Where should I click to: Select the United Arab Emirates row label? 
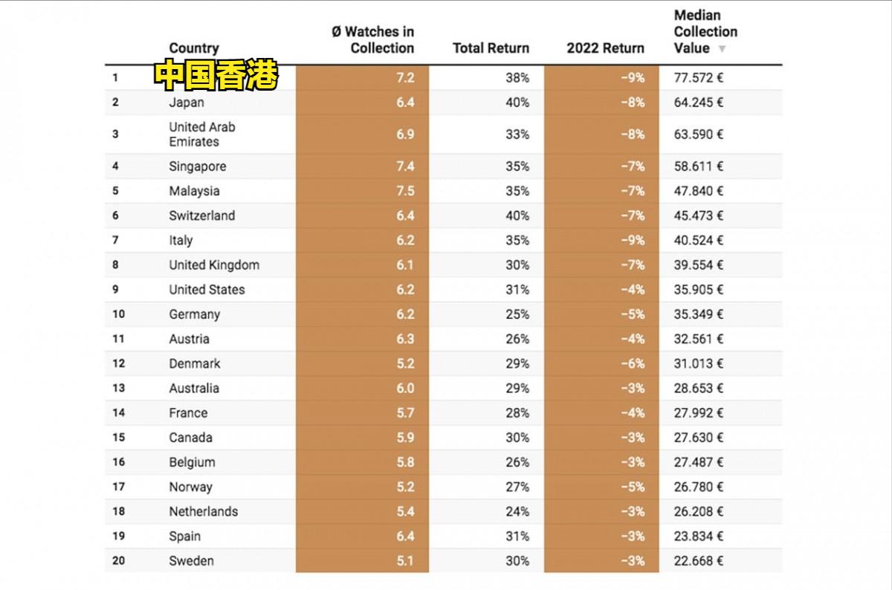pos(201,134)
